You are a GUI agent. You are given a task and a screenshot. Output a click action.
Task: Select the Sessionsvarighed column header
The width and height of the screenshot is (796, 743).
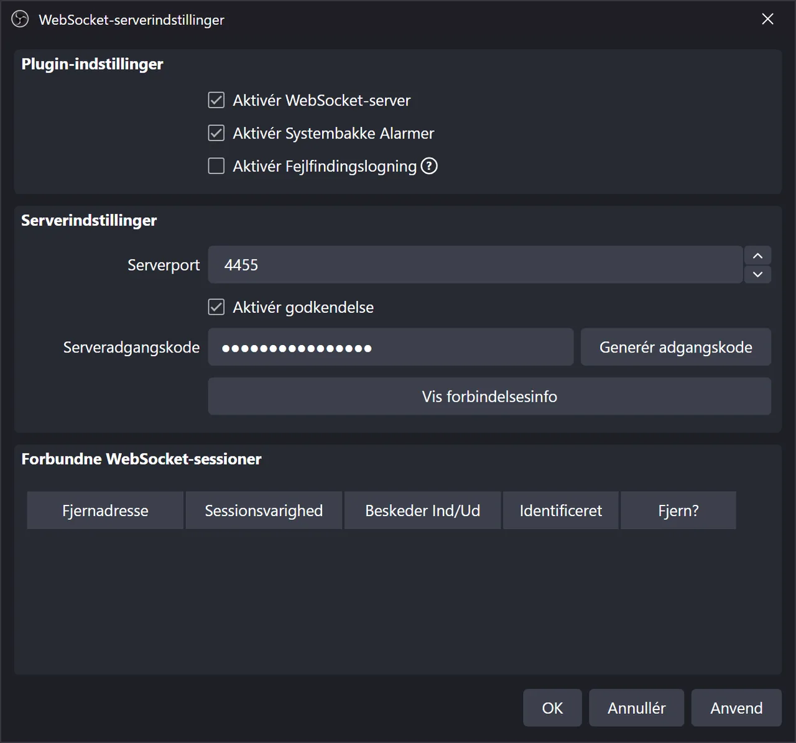tap(264, 510)
